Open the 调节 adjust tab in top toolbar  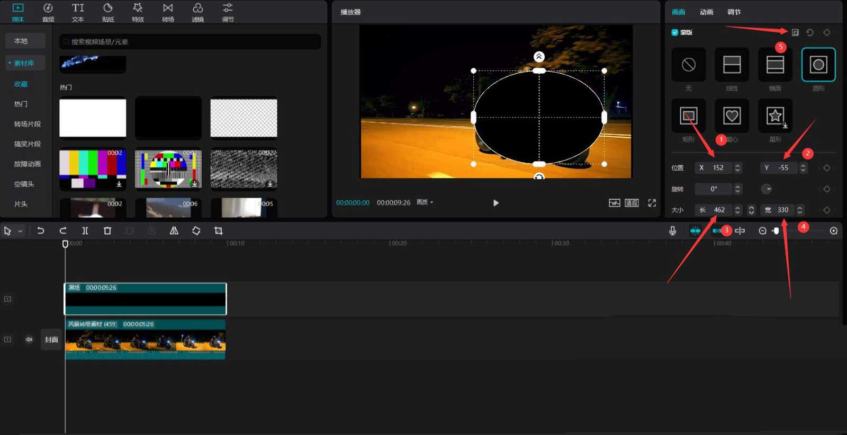[228, 12]
